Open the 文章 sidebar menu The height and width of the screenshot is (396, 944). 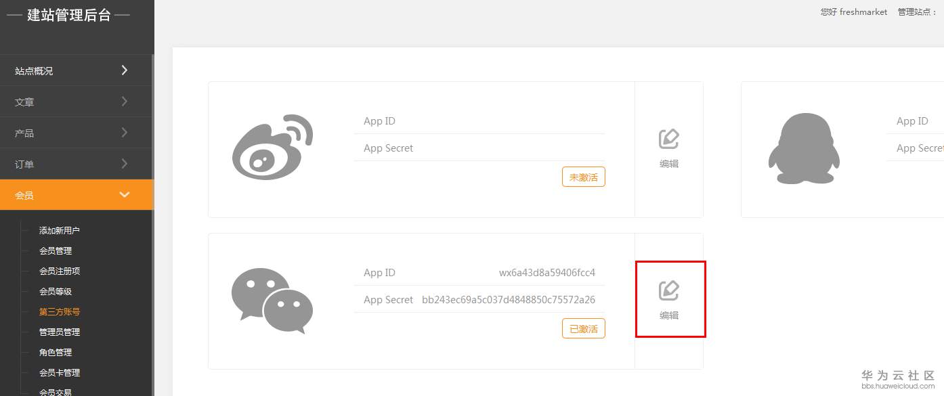[77, 102]
